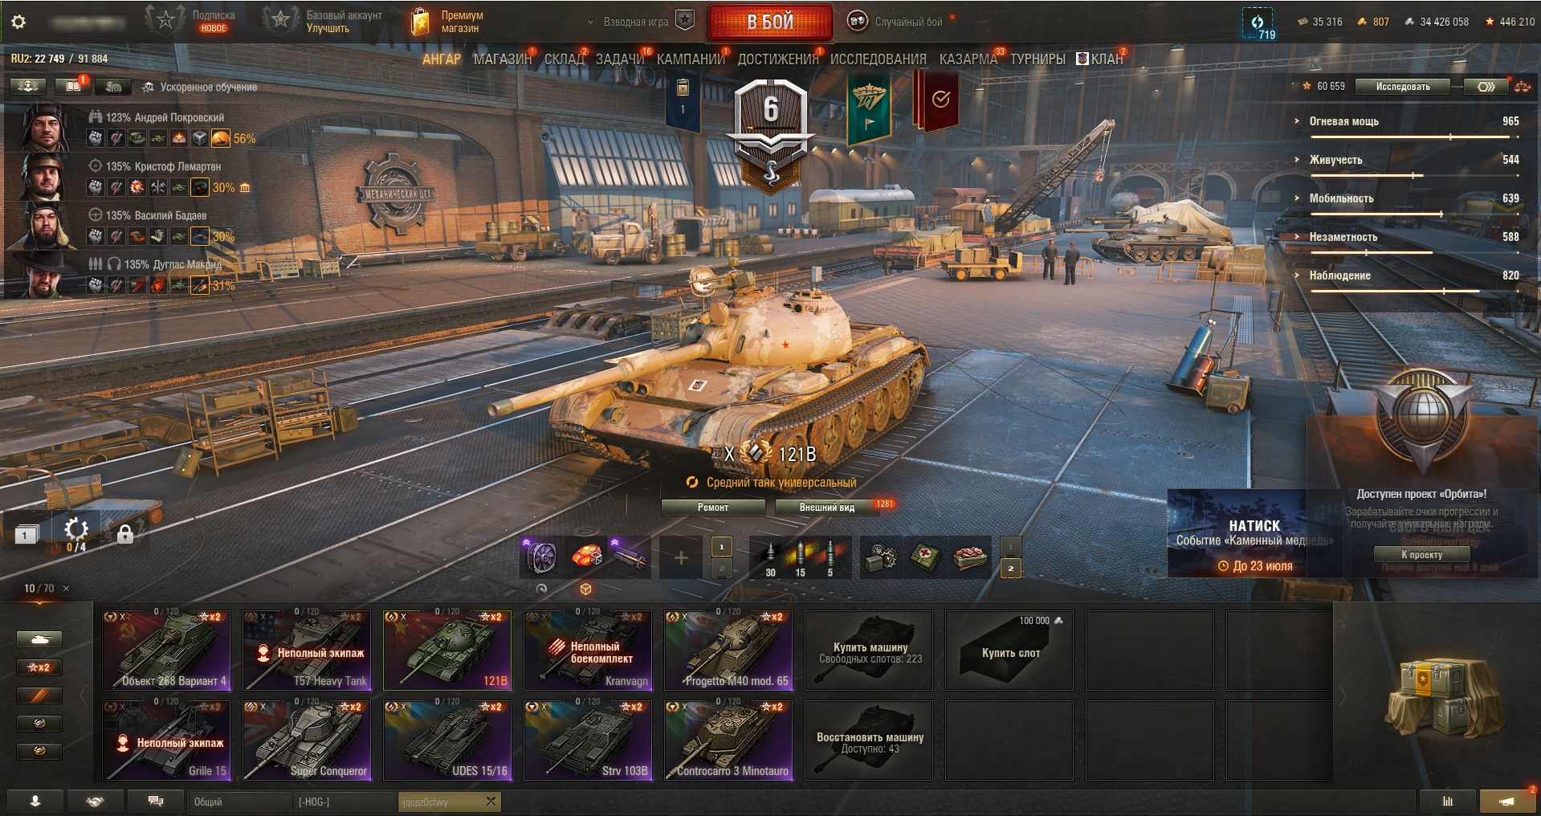Open platoon game dropdown arrow

pos(591,22)
